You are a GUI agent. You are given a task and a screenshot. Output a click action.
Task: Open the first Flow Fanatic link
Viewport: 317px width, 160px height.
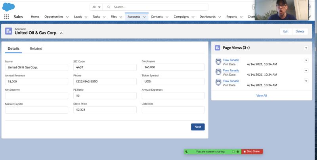(231, 60)
